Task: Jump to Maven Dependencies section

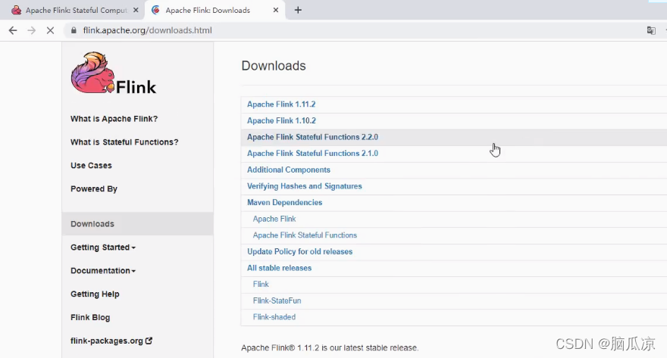Action: pos(284,203)
